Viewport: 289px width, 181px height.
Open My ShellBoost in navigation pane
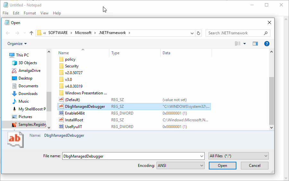pyautogui.click(x=29, y=109)
